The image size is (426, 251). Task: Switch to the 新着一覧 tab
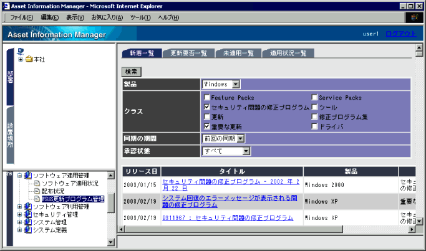click(x=142, y=53)
